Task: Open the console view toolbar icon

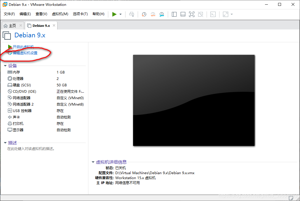Action: coord(213,14)
